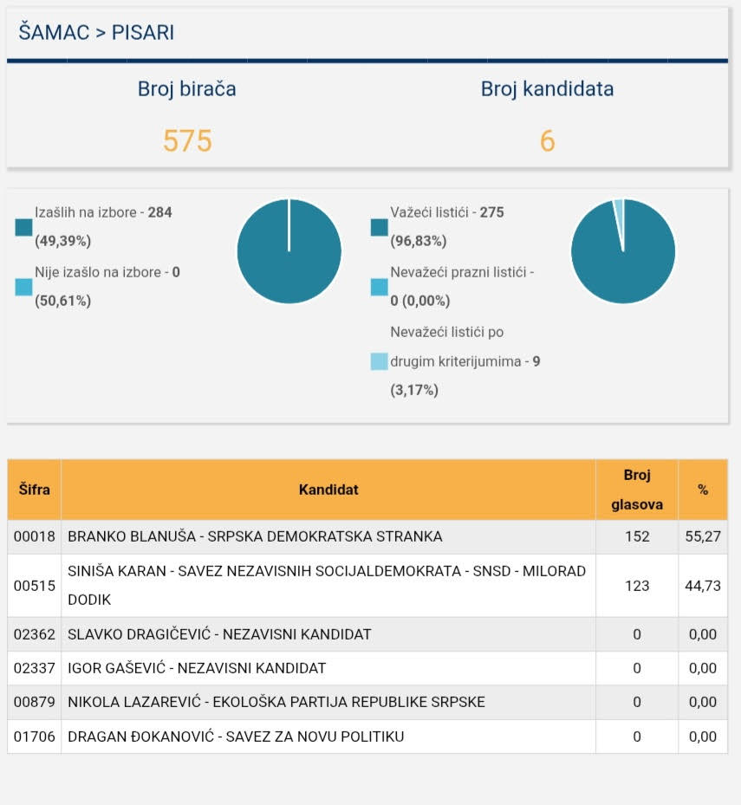The width and height of the screenshot is (741, 805).
Task: Select the candidate count number 6
Action: tap(547, 140)
